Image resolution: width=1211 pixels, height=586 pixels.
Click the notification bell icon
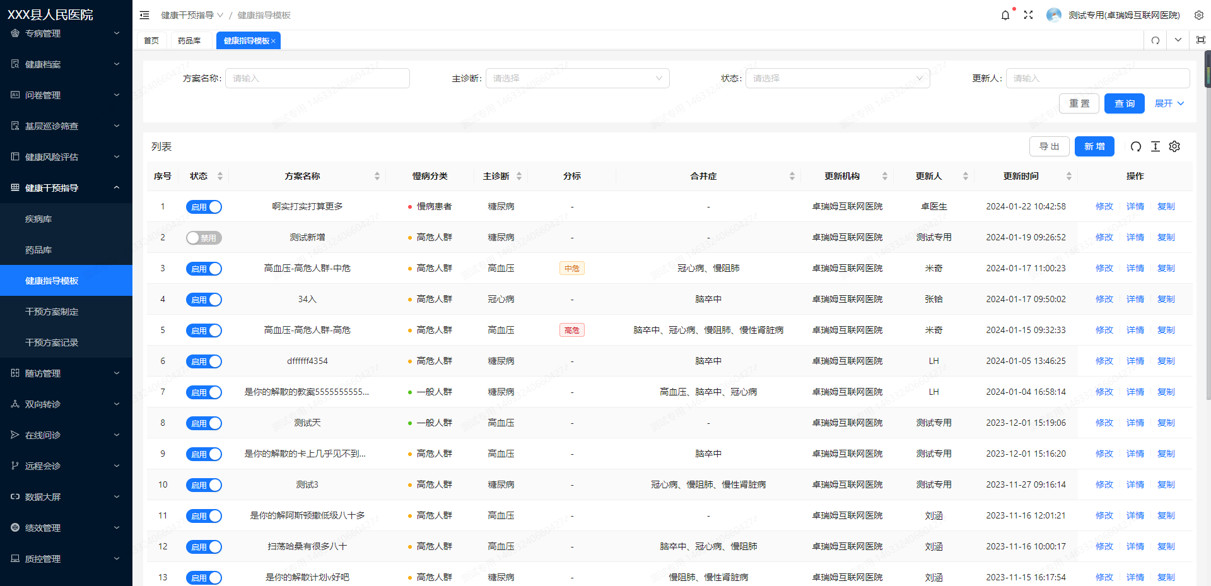coord(1005,15)
